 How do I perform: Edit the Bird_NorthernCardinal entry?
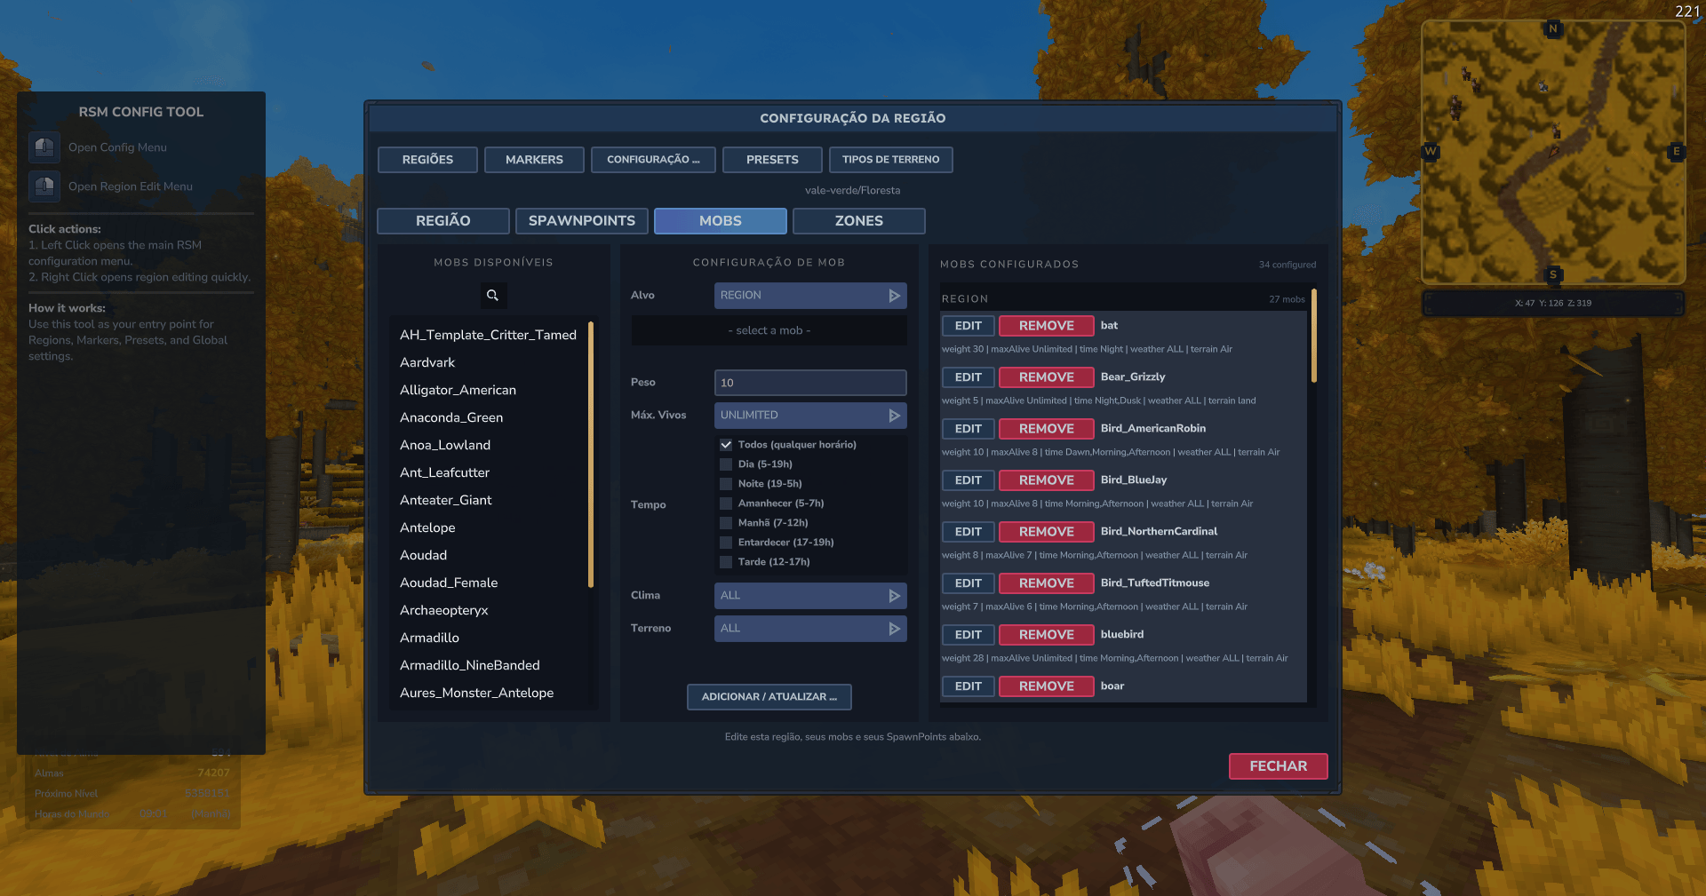969,532
